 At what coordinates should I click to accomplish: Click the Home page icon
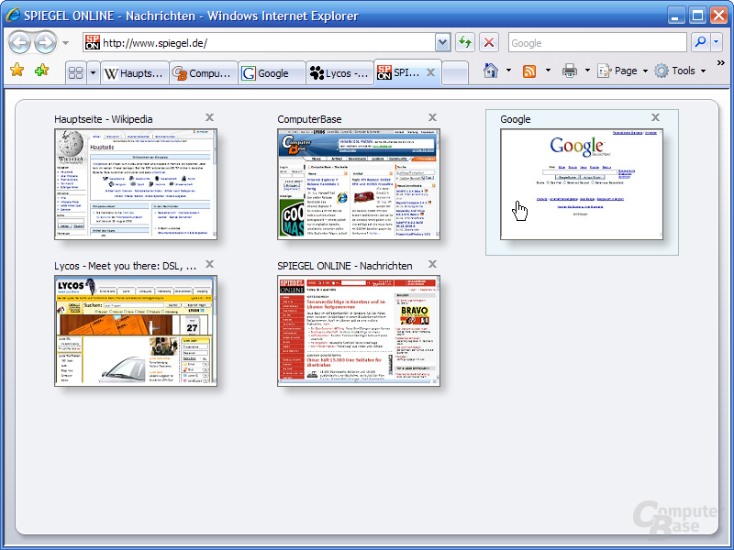click(491, 71)
